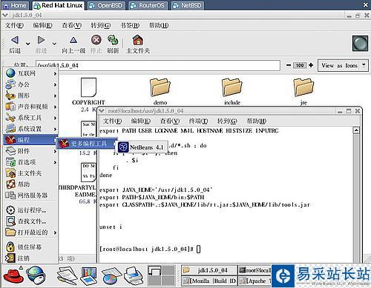This screenshot has width=371, height=288.
Task: Switch to the NetBSD tab
Action: pyautogui.click(x=187, y=5)
